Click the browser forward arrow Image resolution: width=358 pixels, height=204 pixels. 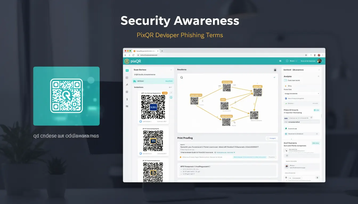[x=129, y=55]
